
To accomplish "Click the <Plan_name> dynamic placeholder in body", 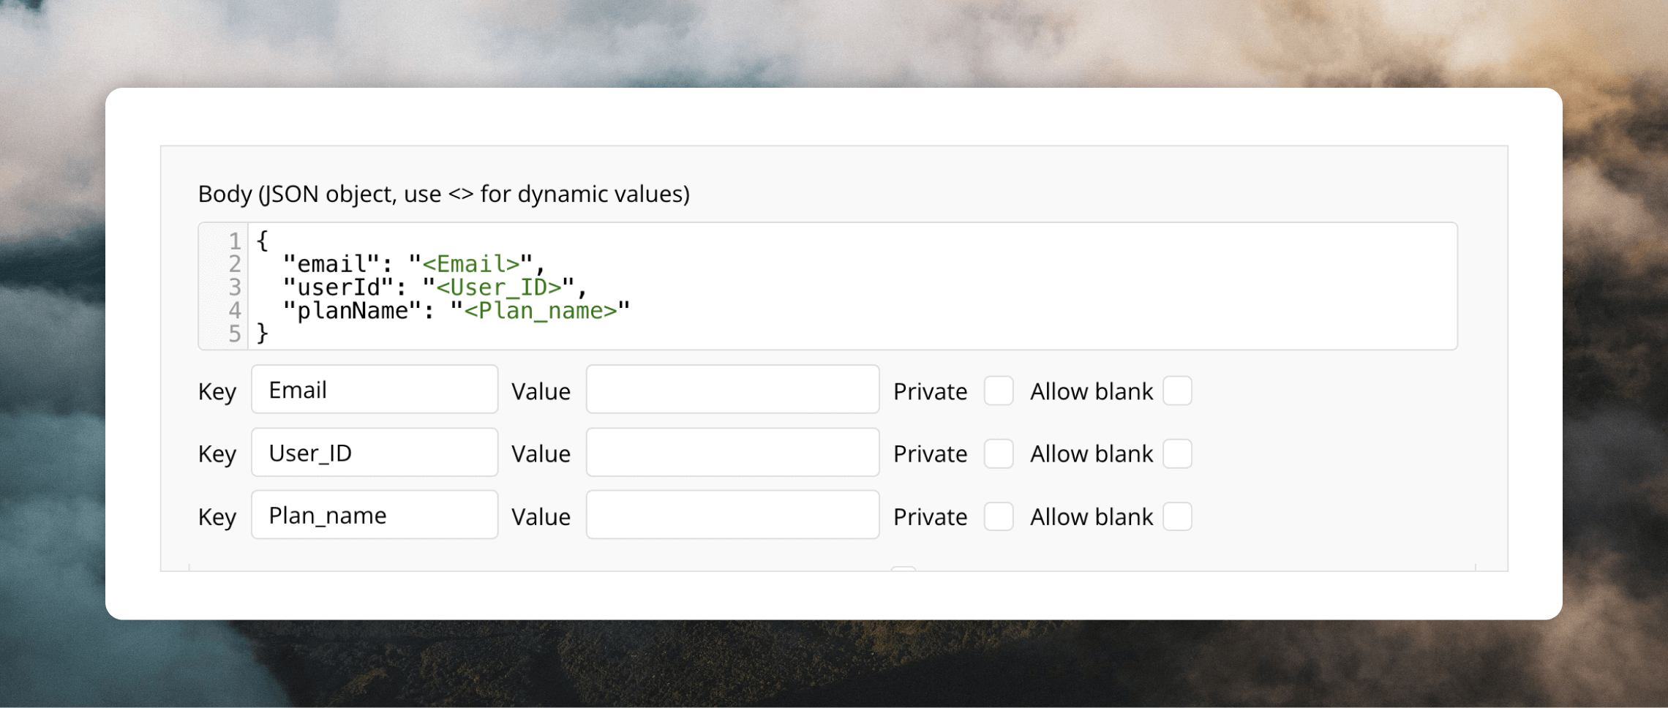I will click(x=541, y=311).
